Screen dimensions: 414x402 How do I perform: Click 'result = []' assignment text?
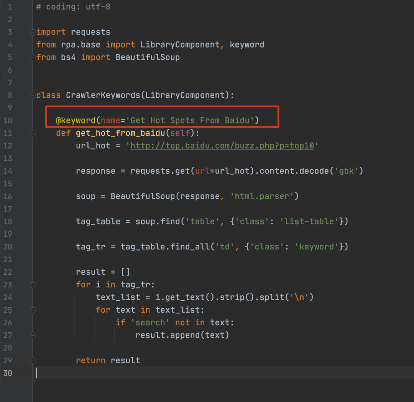103,272
